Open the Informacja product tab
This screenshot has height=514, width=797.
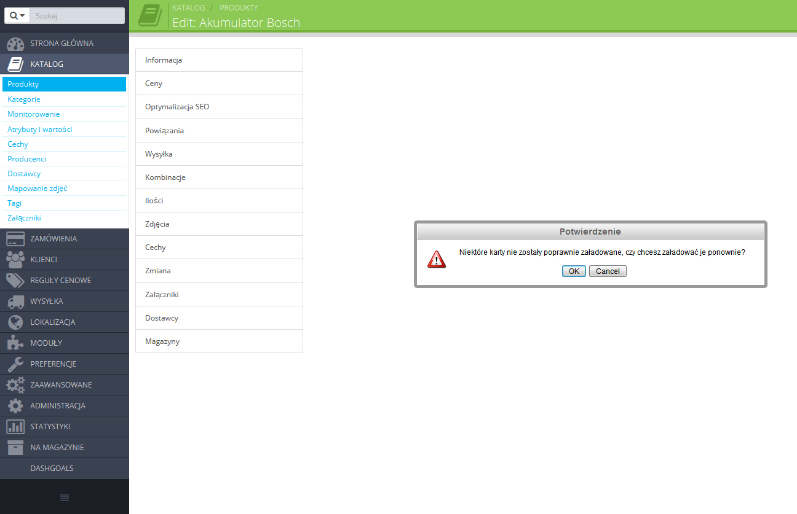click(219, 60)
